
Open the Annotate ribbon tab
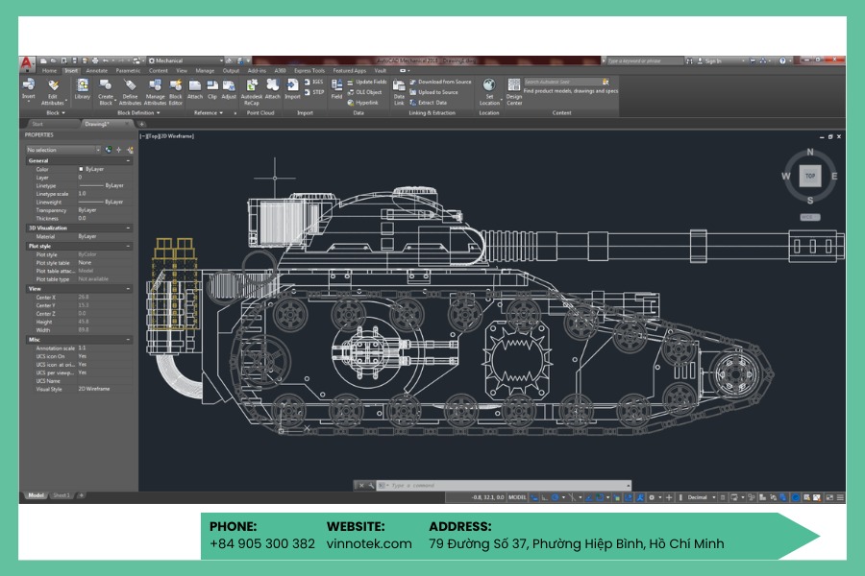click(96, 70)
